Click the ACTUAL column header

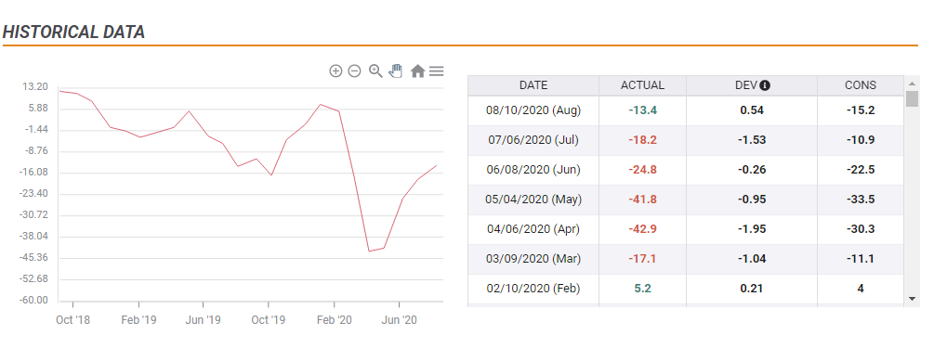click(x=642, y=85)
